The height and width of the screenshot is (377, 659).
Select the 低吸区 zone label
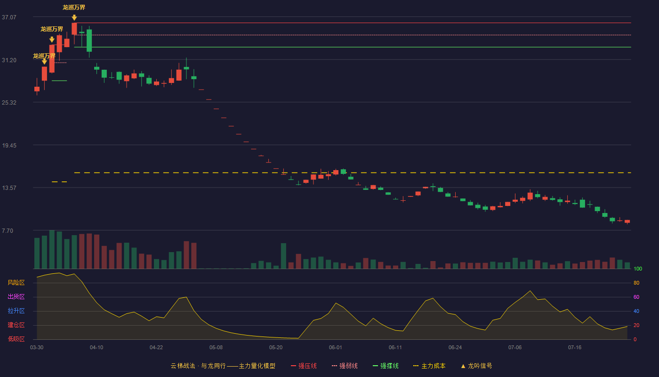tap(16, 339)
